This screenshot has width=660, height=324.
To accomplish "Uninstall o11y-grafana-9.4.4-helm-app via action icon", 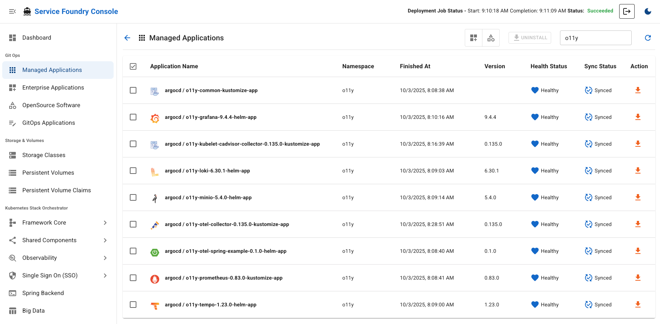I will click(638, 117).
